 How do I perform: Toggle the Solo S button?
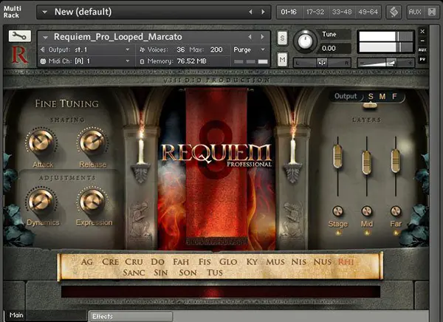coord(282,38)
